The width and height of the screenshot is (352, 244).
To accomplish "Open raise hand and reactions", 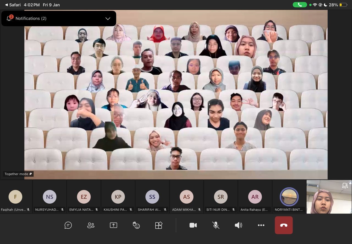I will pyautogui.click(x=136, y=225).
